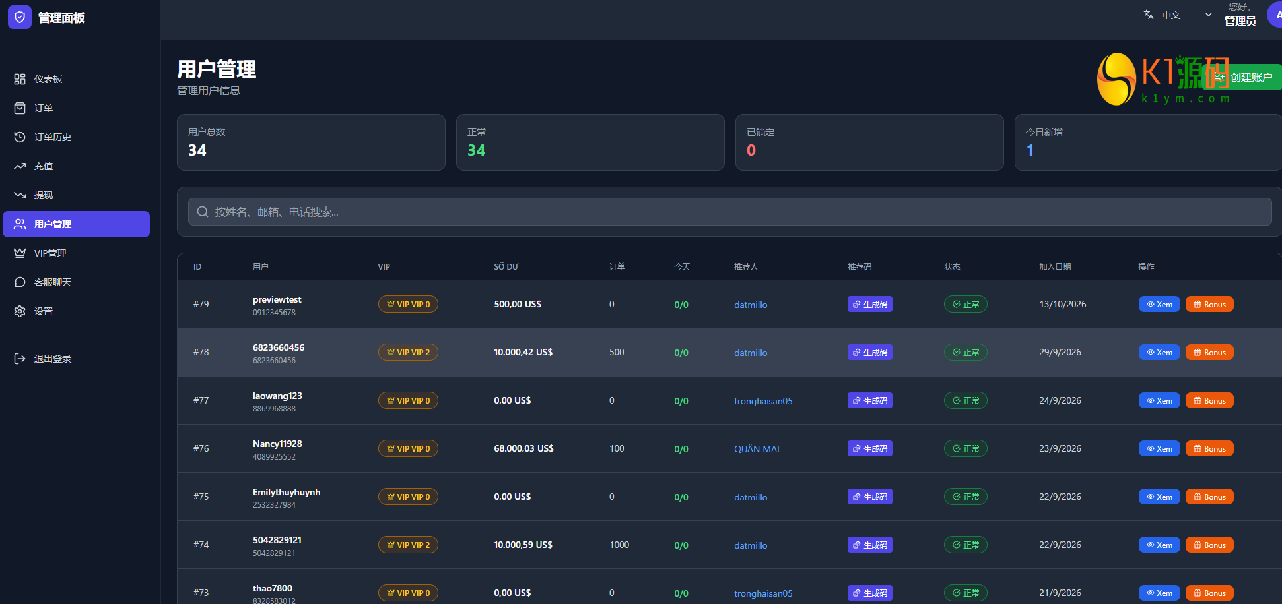Click Xem for user 6823660456
This screenshot has width=1282, height=604.
click(x=1159, y=352)
